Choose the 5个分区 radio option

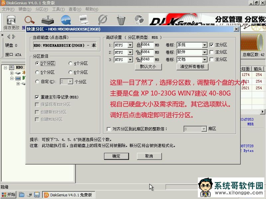[37, 72]
